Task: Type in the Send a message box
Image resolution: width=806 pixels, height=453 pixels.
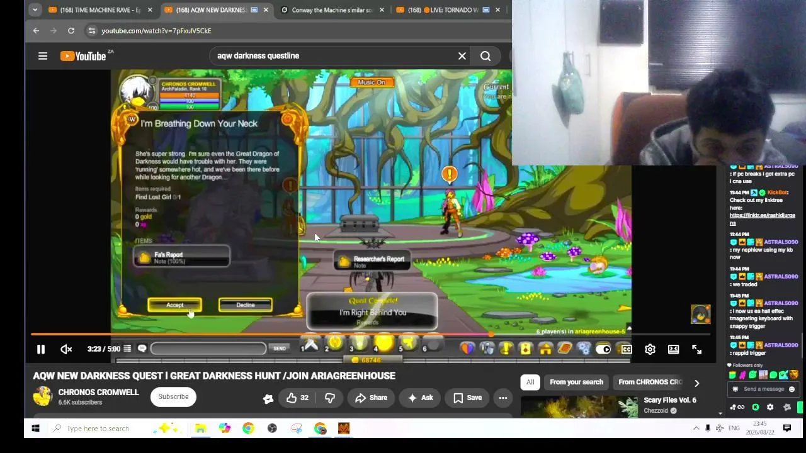Action: tap(764, 389)
